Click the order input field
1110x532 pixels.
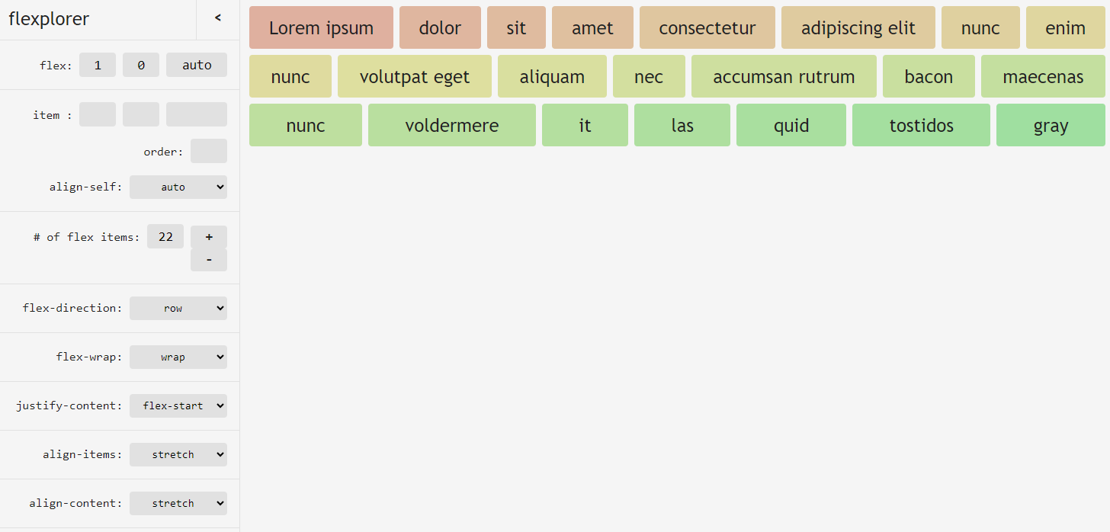209,151
